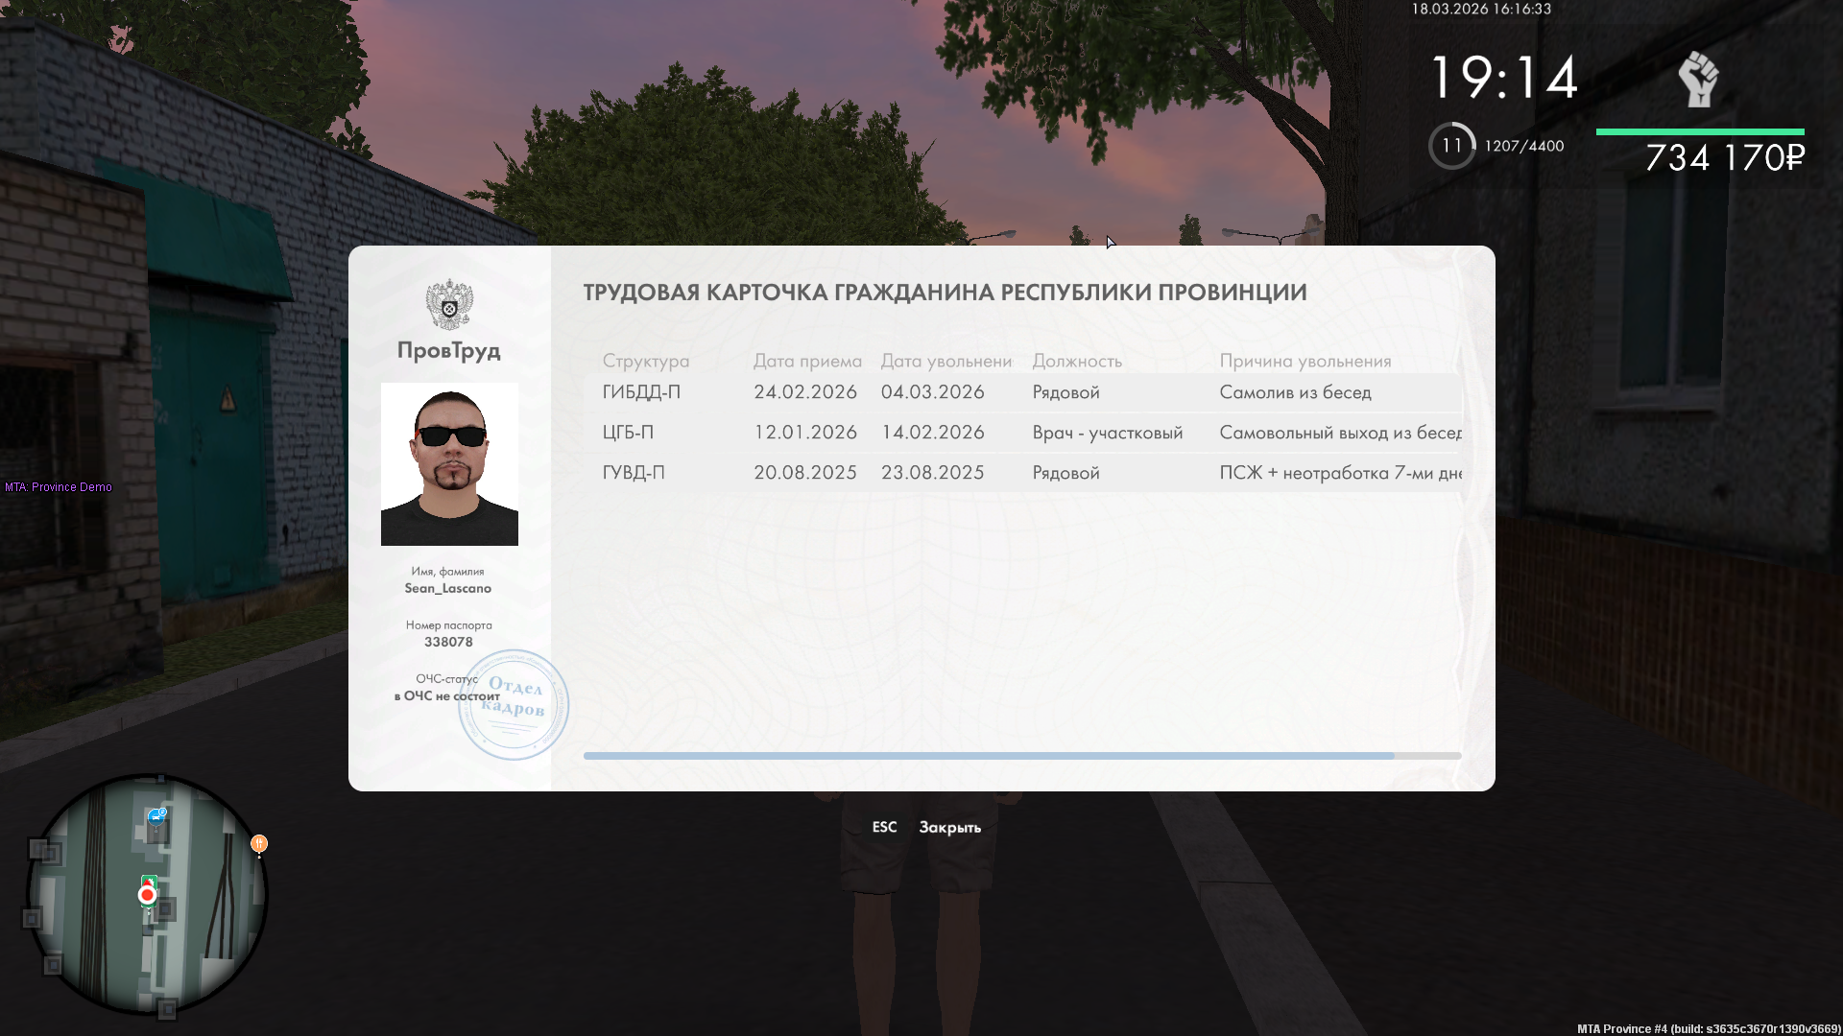This screenshot has height=1036, width=1843.
Task: Select the ЦГБ-П employment row
Action: [x=1022, y=433]
